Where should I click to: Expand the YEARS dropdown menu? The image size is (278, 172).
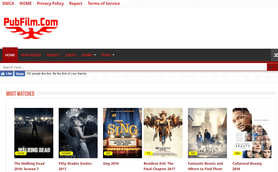coord(107,55)
